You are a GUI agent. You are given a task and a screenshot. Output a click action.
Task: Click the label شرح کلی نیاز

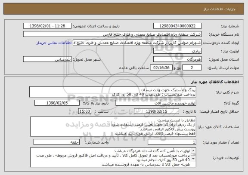pos(227,92)
